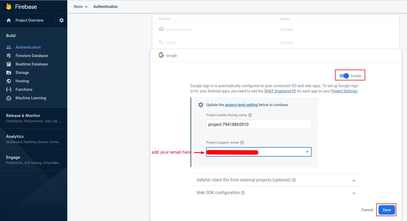Viewport: 407px width, 221px height.
Task: Open the SHA1 fingerprint link
Action: coord(278,91)
